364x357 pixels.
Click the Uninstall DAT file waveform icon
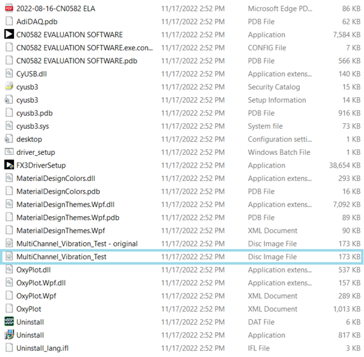(x=9, y=322)
